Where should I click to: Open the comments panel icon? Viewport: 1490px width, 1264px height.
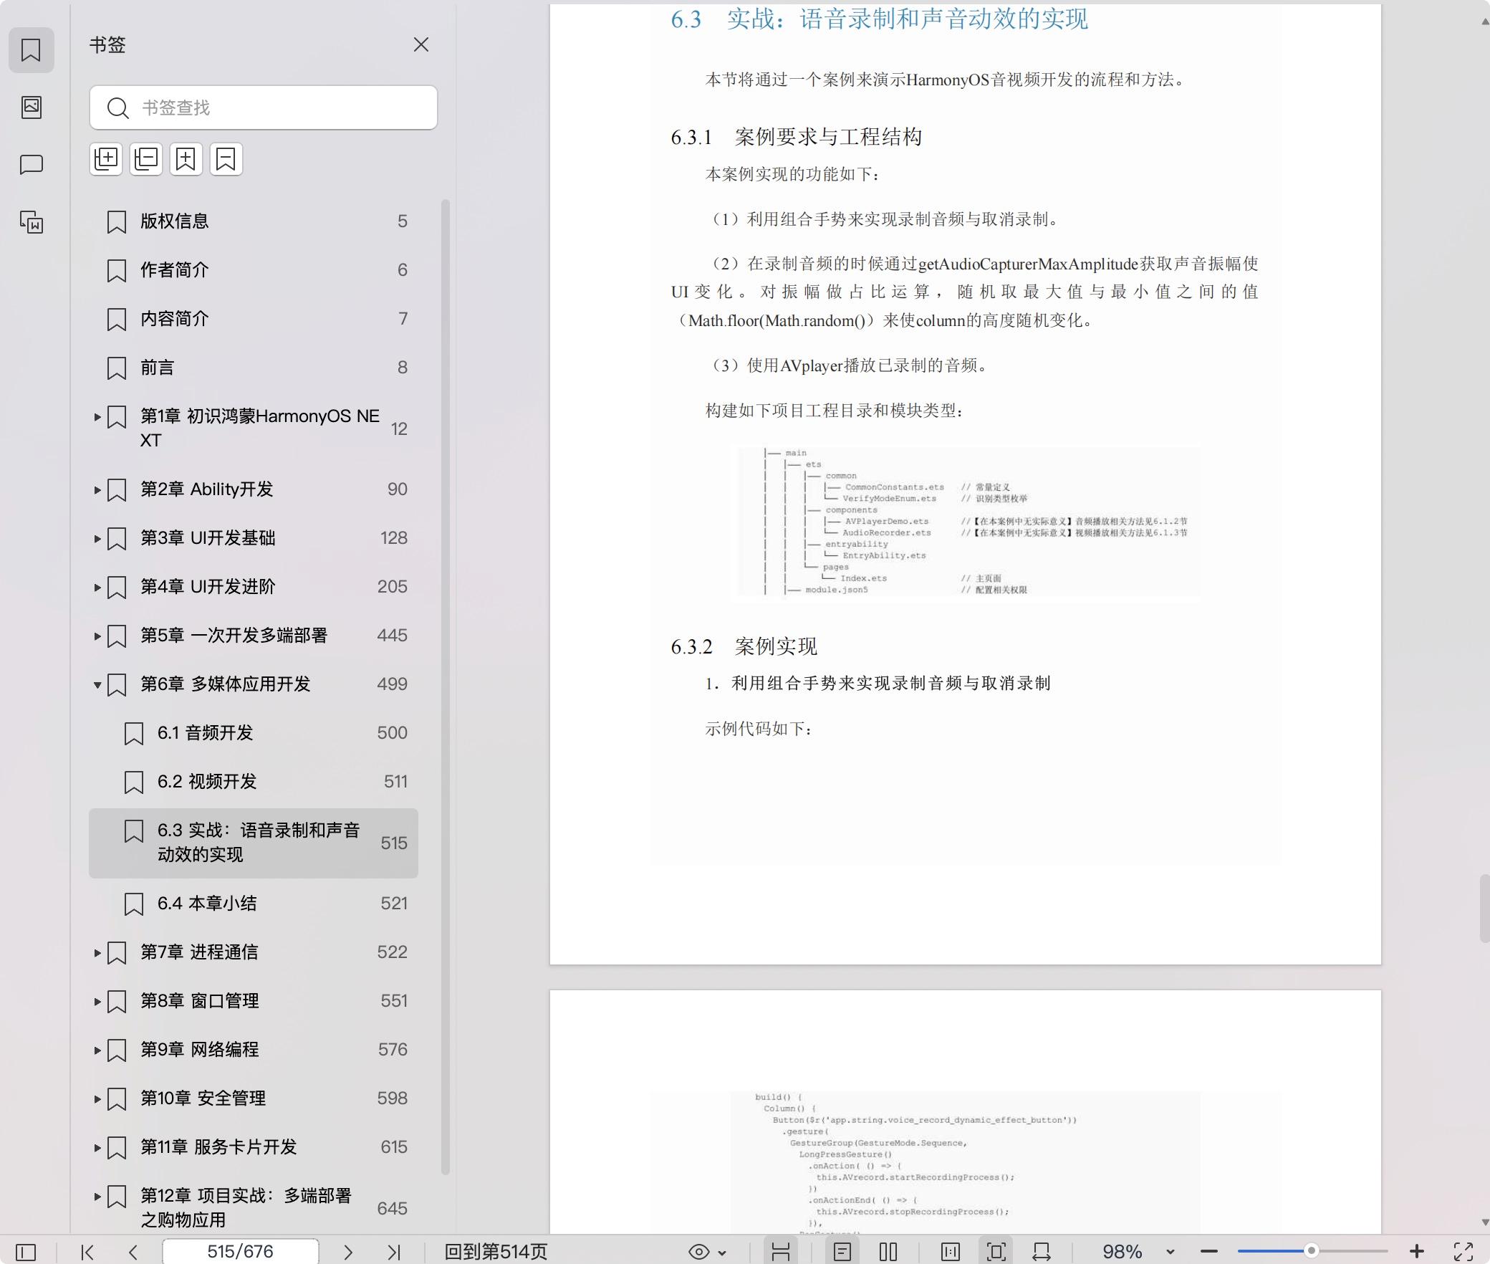[x=32, y=165]
